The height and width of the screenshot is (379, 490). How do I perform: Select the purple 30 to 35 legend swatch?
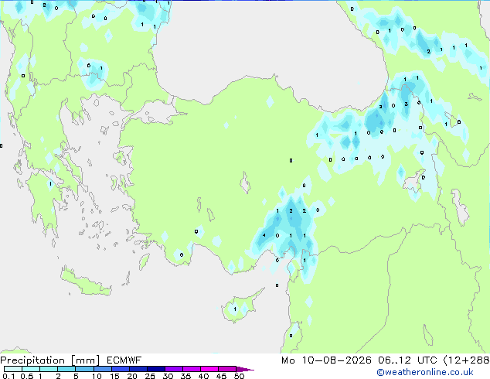click(174, 369)
